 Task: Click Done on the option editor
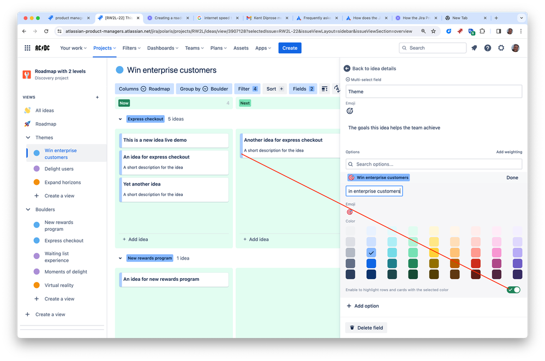tap(512, 178)
